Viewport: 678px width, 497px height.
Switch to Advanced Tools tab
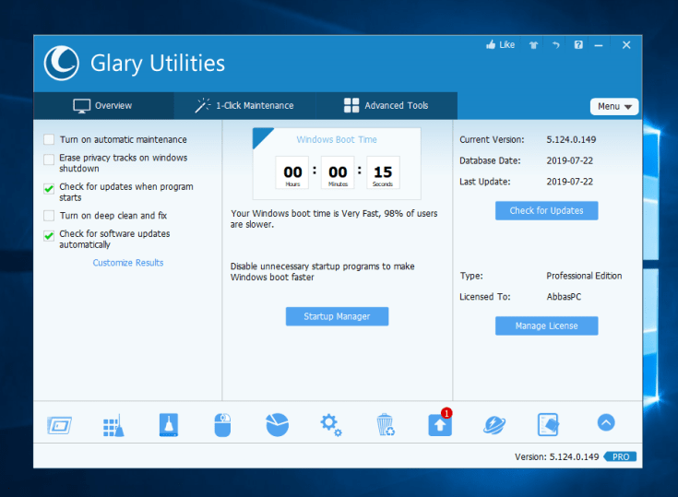click(387, 105)
